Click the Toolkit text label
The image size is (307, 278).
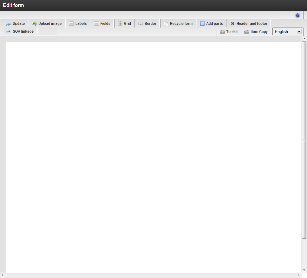(x=232, y=32)
